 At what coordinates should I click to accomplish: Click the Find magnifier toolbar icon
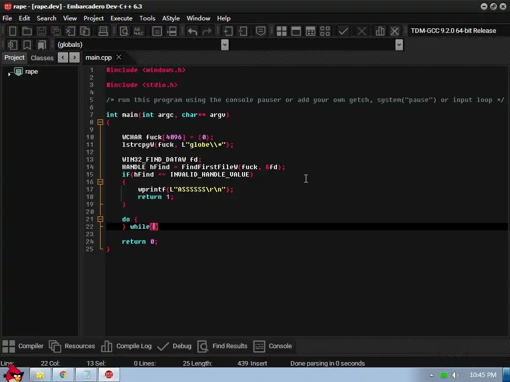click(x=124, y=31)
